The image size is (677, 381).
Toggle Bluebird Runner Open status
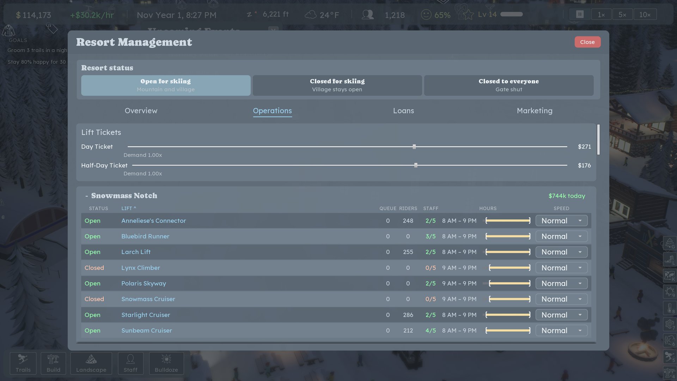point(92,236)
